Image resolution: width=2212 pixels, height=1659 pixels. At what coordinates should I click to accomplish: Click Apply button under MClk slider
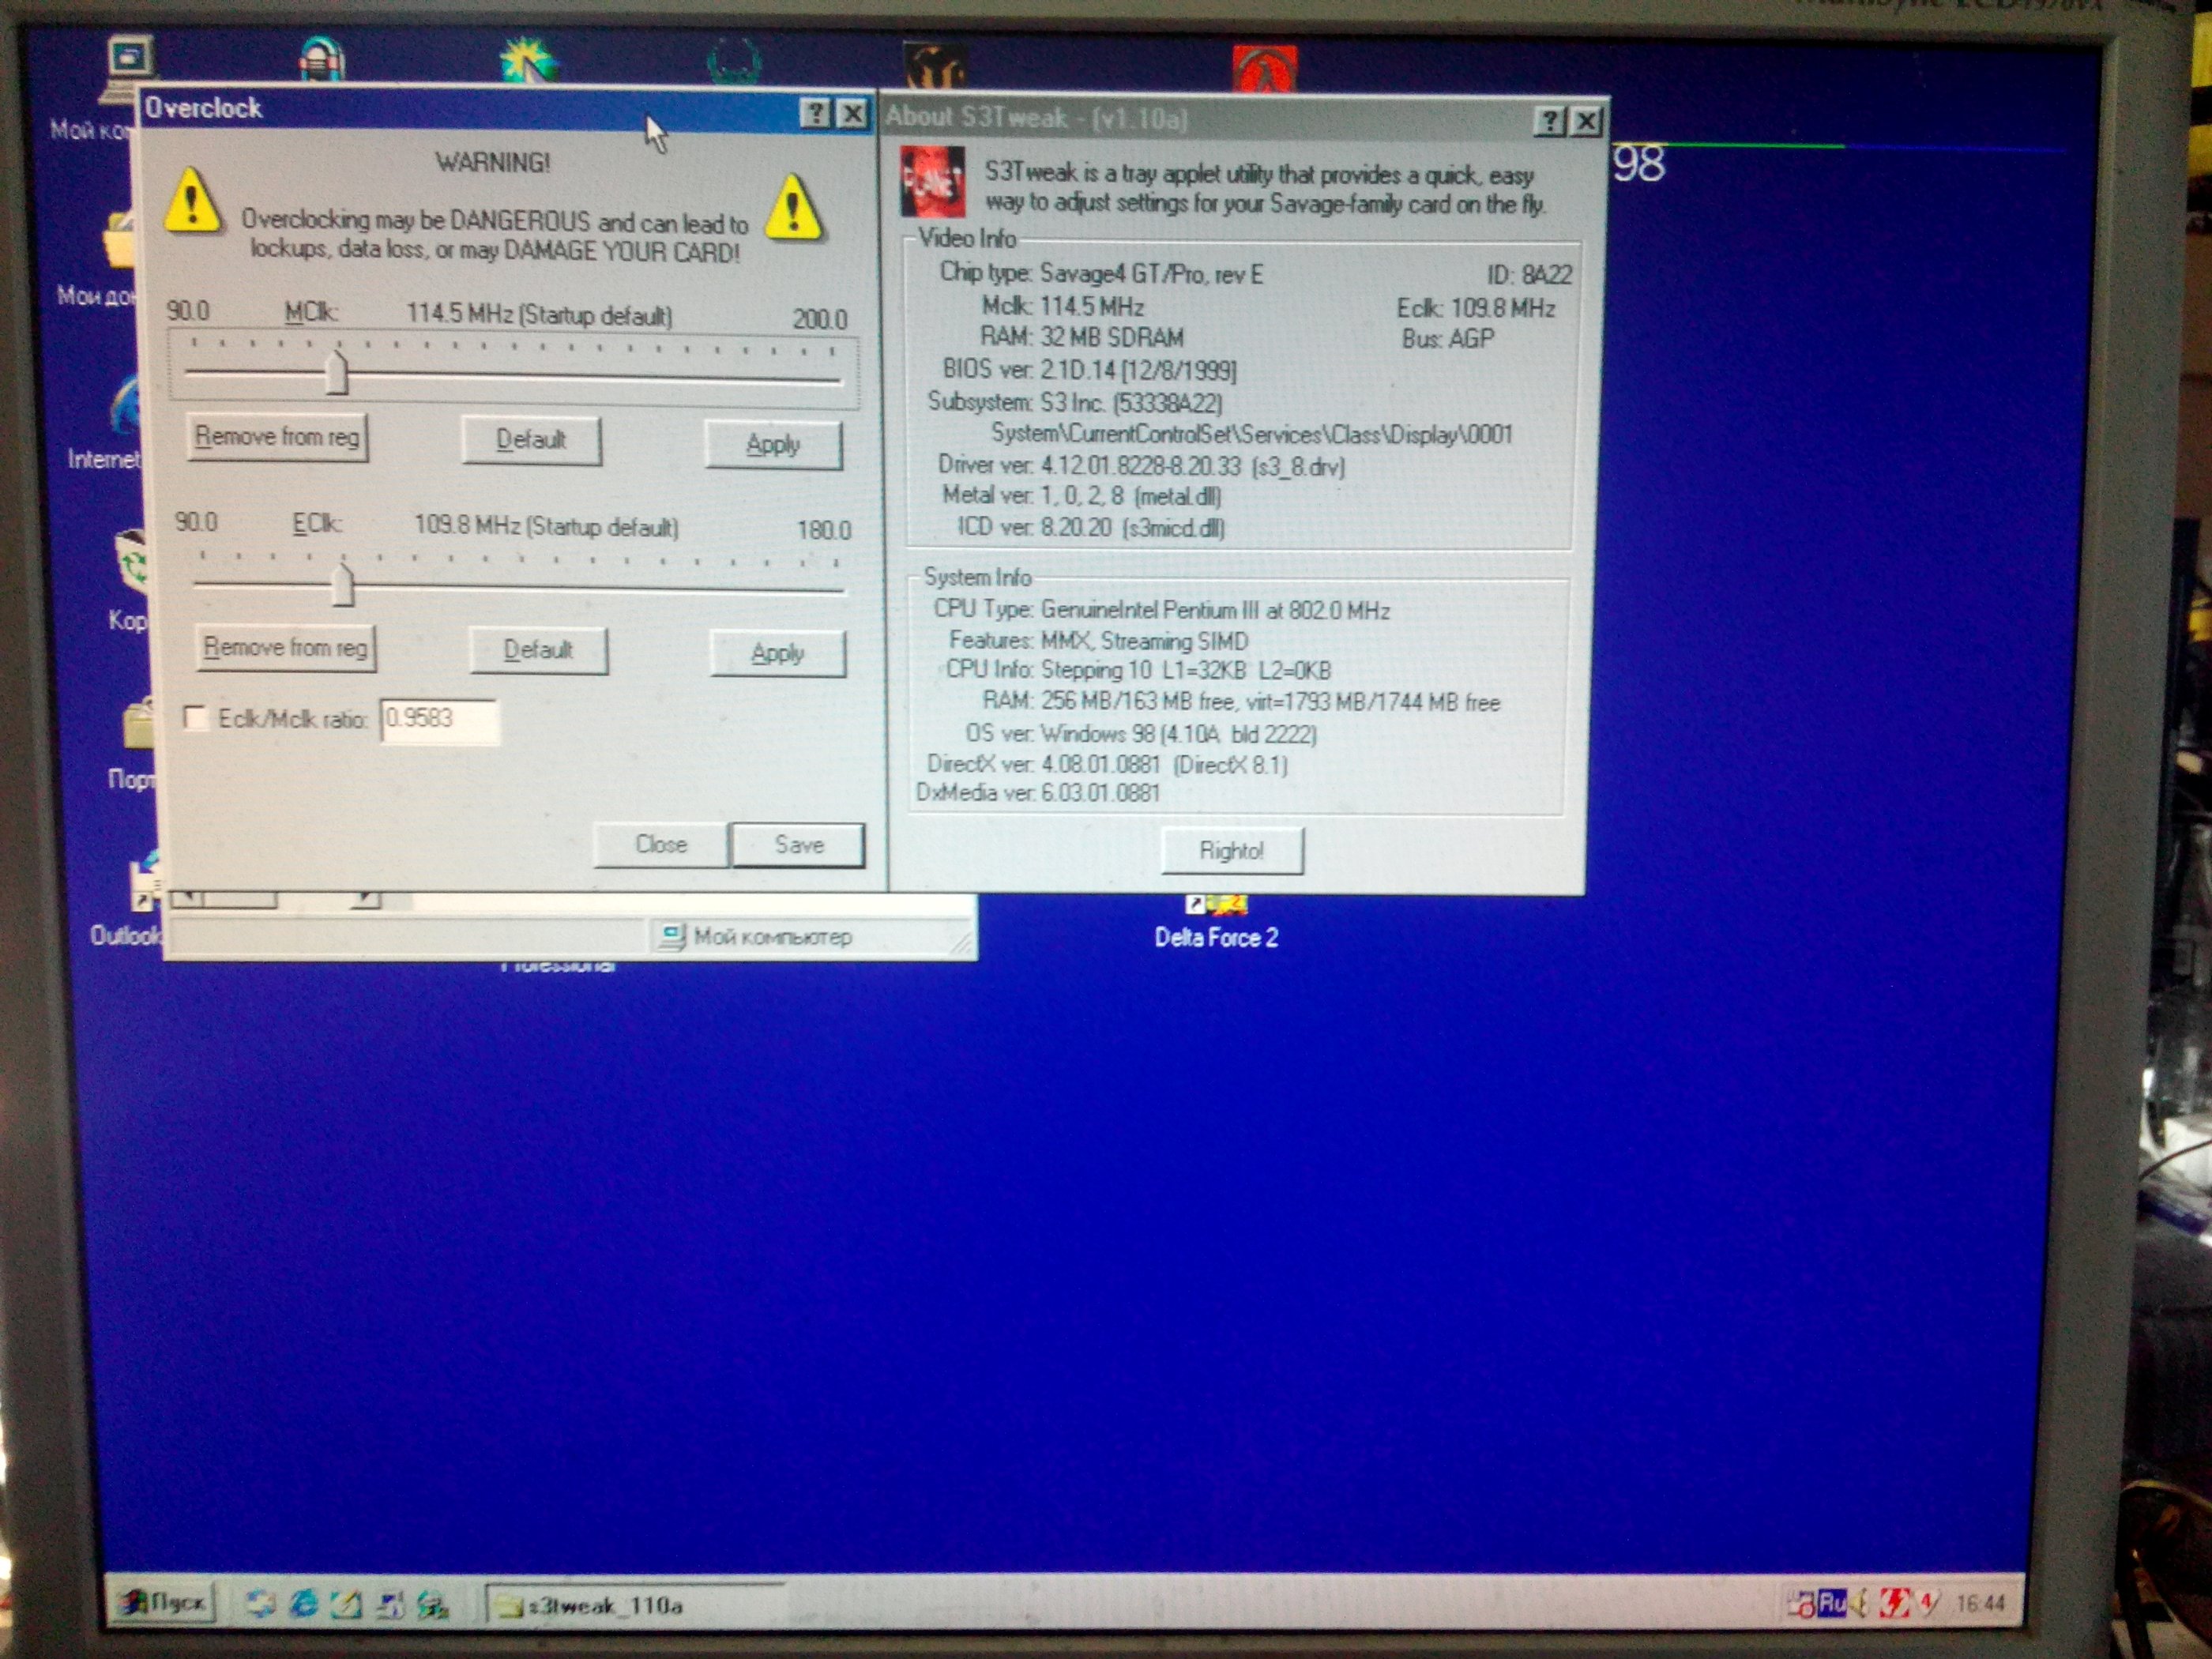(773, 444)
